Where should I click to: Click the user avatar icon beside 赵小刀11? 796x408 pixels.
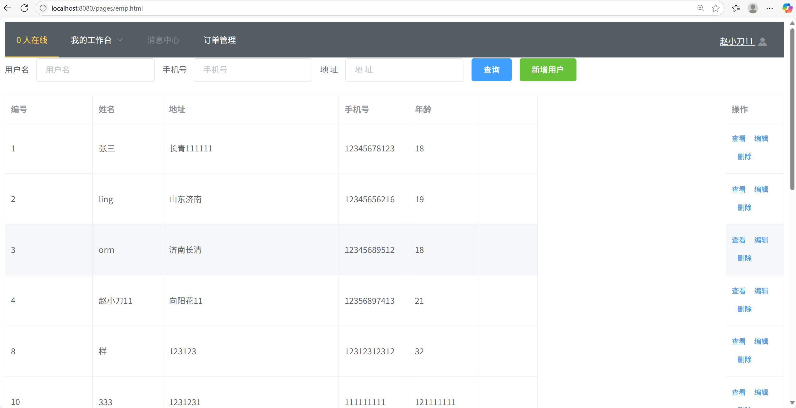763,42
